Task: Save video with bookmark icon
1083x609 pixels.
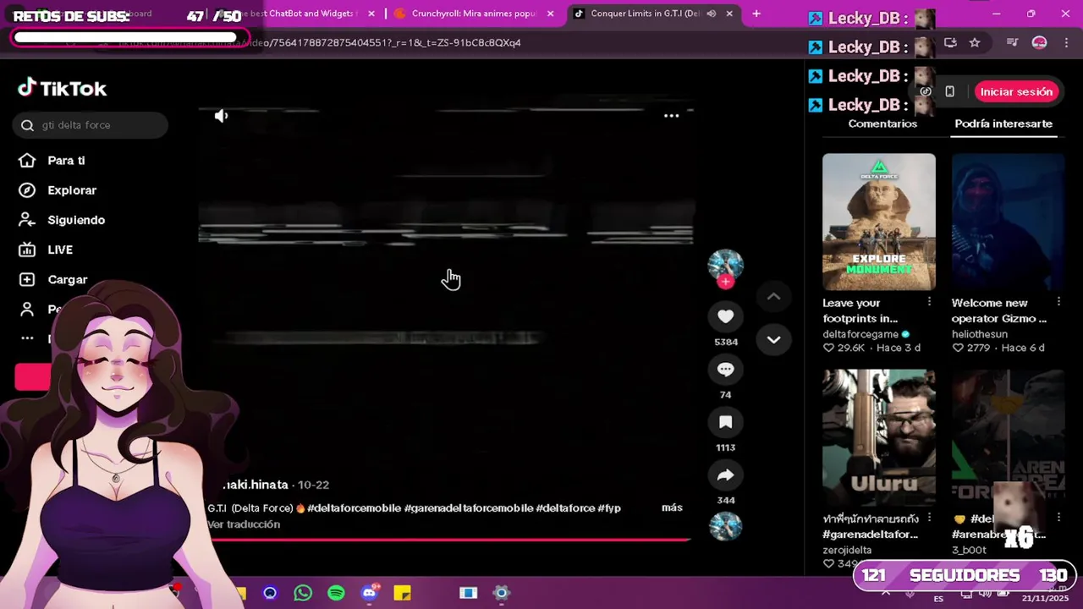Action: 725,422
